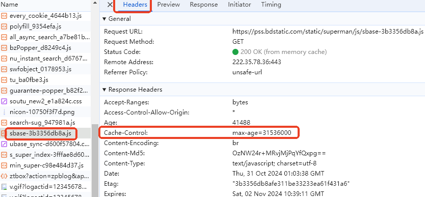Click the gif icon beside v.gif?logactid
425x197 pixels.
pos(4,187)
